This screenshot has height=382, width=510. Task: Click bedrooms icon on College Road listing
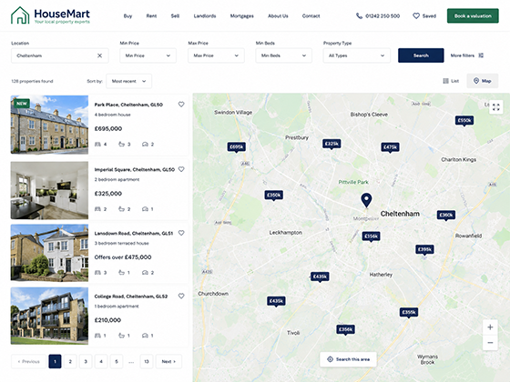click(x=97, y=336)
